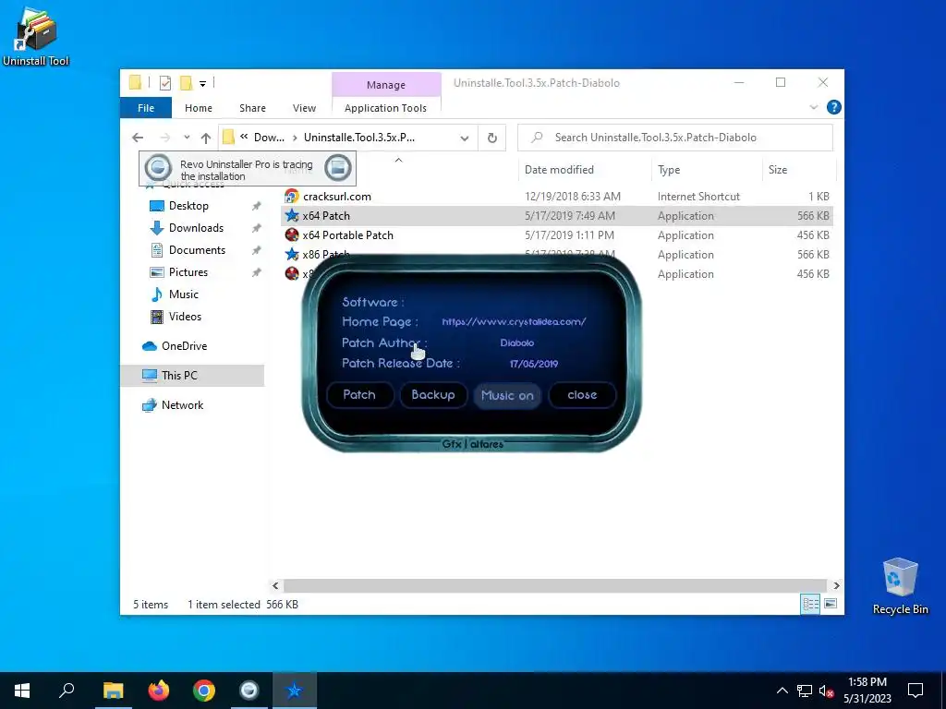Viewport: 946px width, 709px height.
Task: Open Explorer help via question mark icon
Action: pyautogui.click(x=834, y=107)
